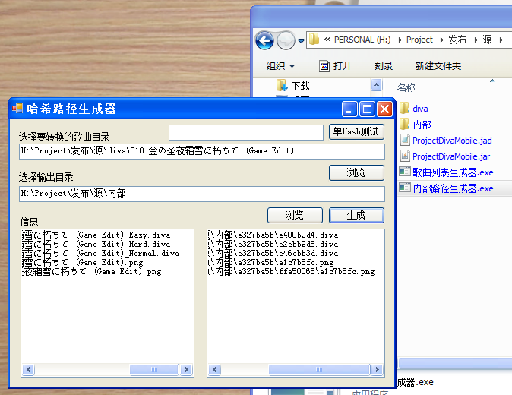
Task: Click left scroll arrow of left info list
Action: 28,369
